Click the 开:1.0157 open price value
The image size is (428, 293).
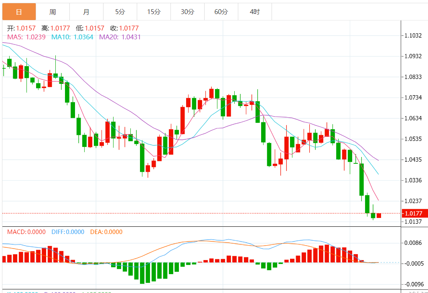pyautogui.click(x=21, y=28)
